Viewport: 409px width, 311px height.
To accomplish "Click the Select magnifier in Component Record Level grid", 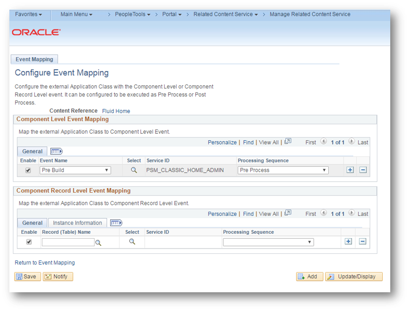I will coord(132,241).
